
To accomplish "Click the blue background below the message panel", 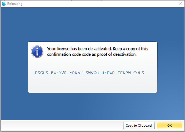I will [x=93, y=106].
